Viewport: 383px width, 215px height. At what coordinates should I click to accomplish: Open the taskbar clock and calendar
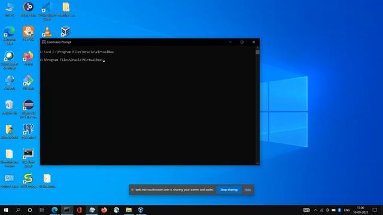pos(360,210)
